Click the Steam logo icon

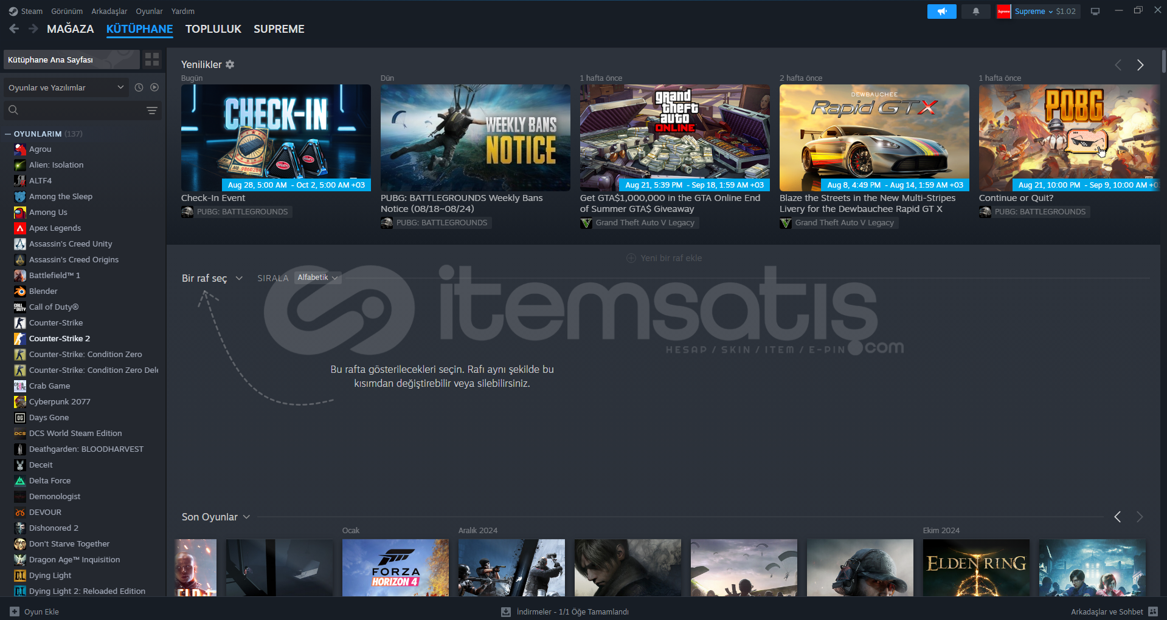click(x=13, y=12)
